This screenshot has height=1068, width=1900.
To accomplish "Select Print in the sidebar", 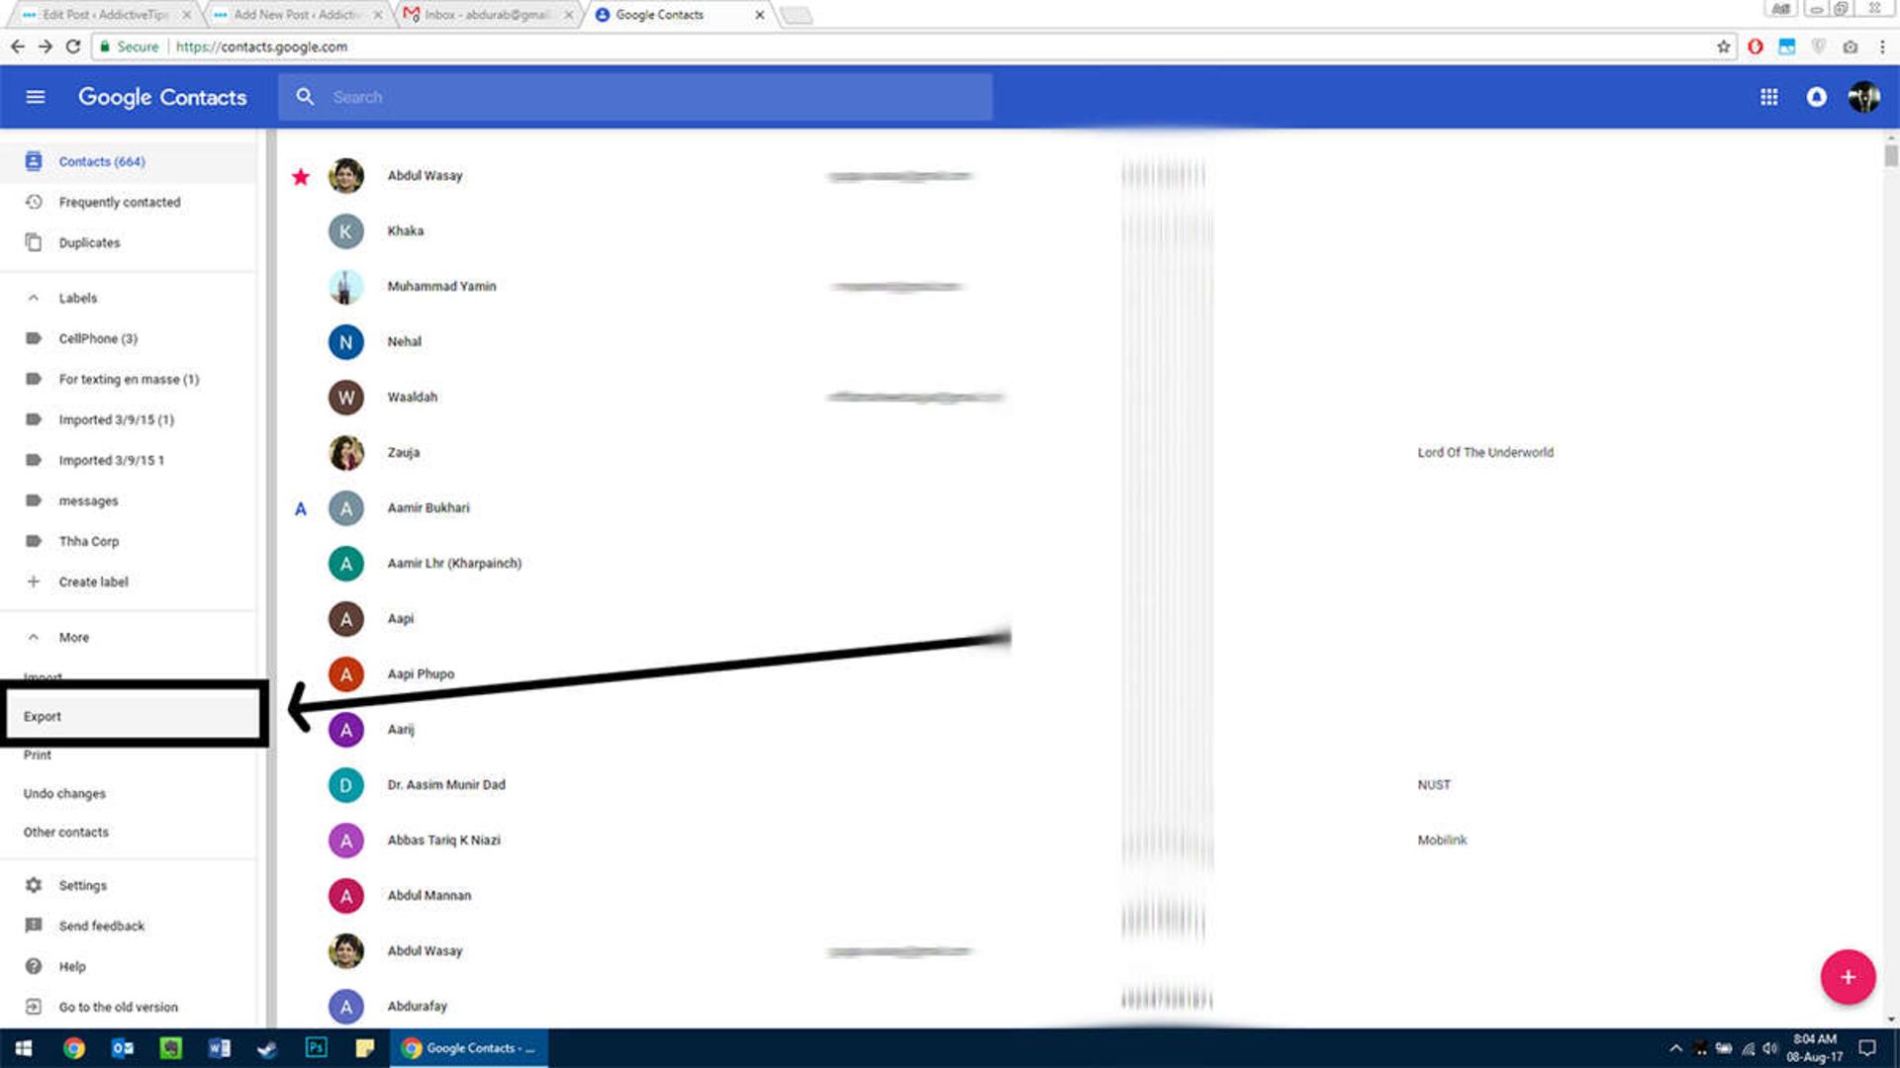I will [x=38, y=755].
